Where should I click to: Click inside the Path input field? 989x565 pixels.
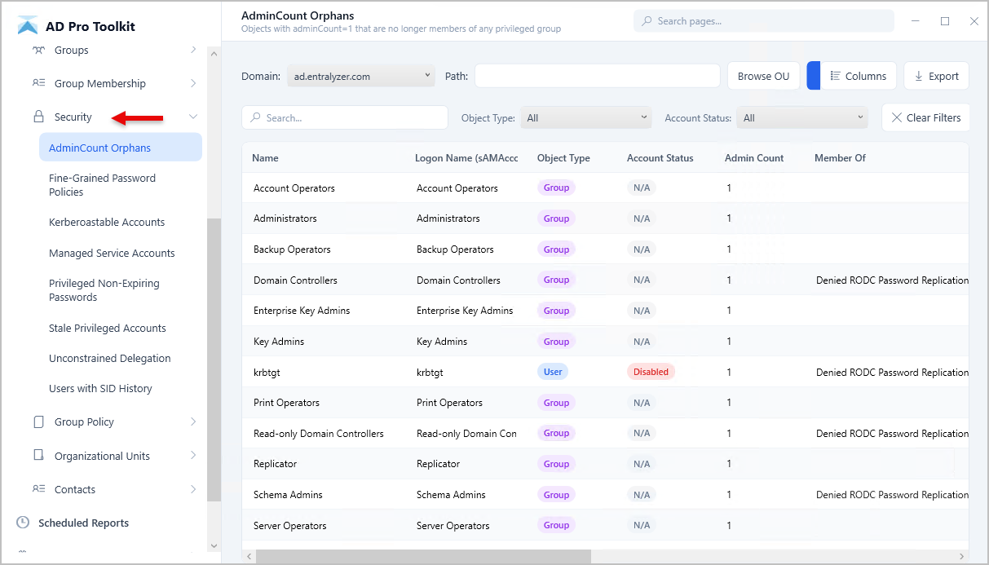pos(597,75)
